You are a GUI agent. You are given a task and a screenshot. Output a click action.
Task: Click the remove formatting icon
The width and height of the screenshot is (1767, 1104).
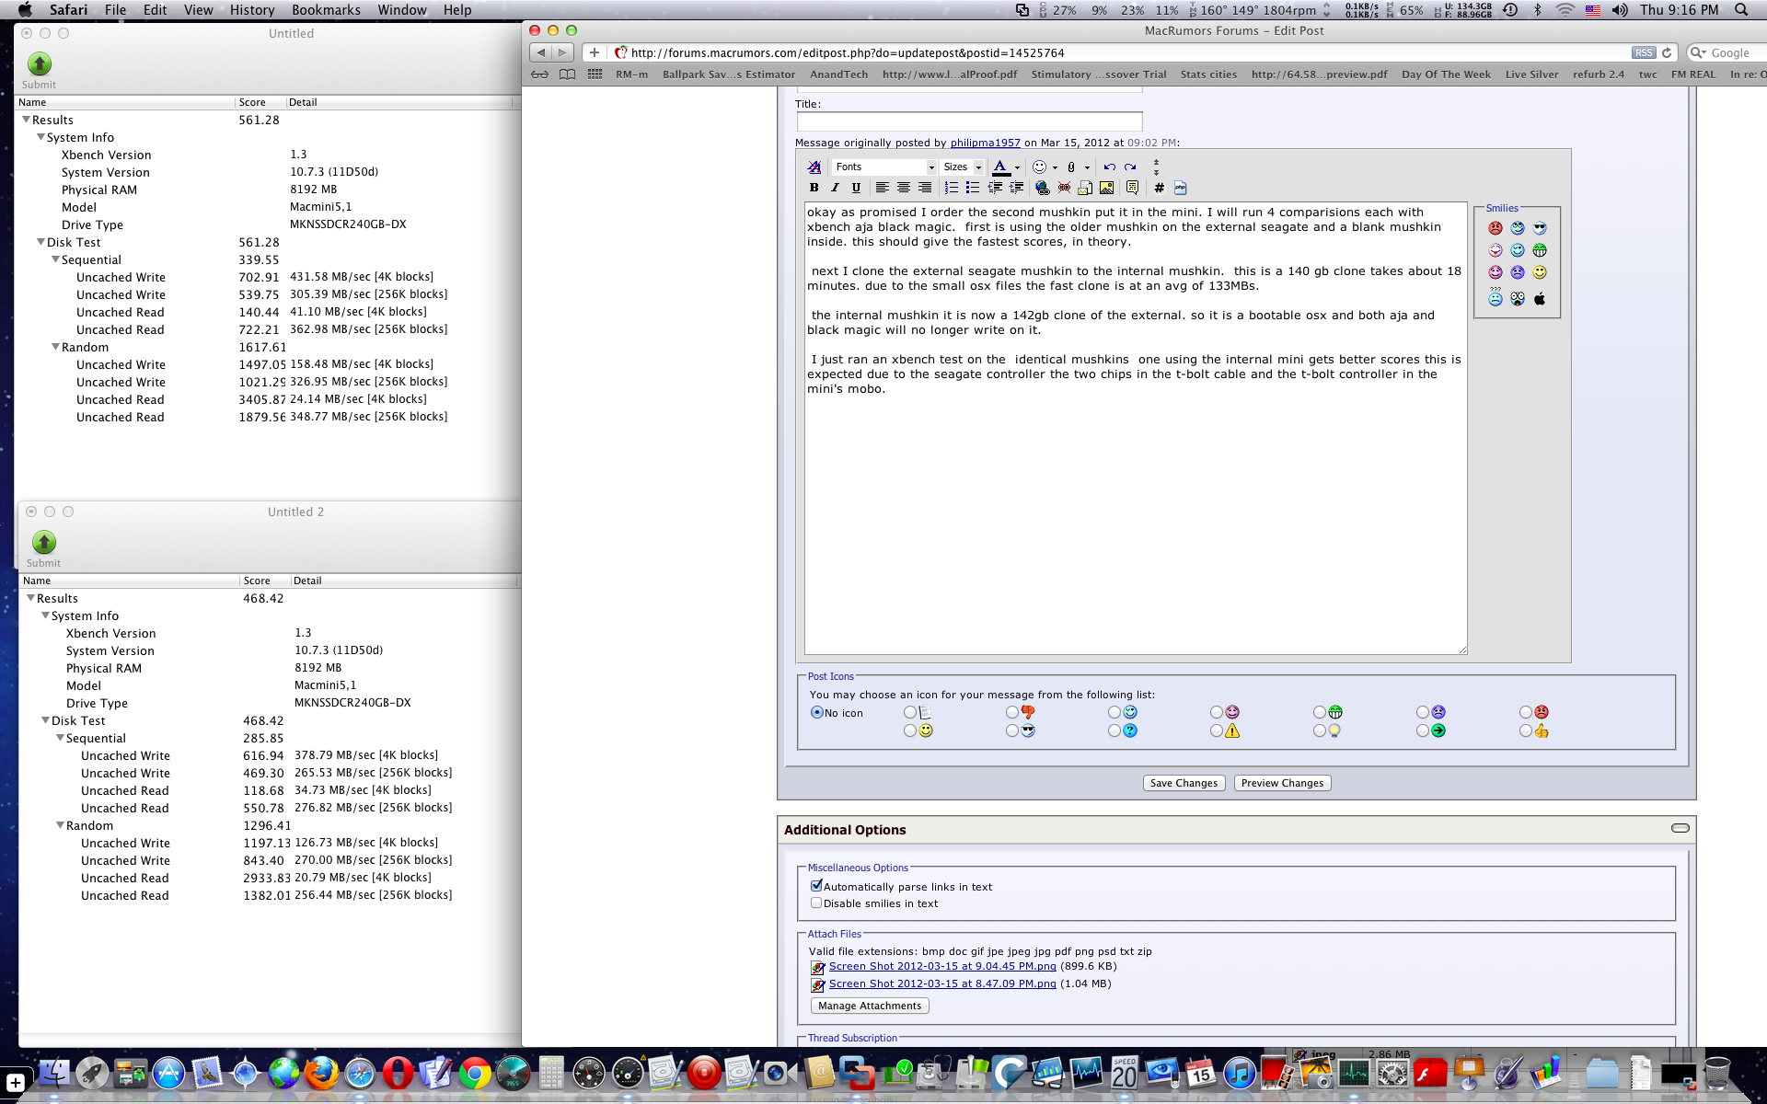click(814, 167)
